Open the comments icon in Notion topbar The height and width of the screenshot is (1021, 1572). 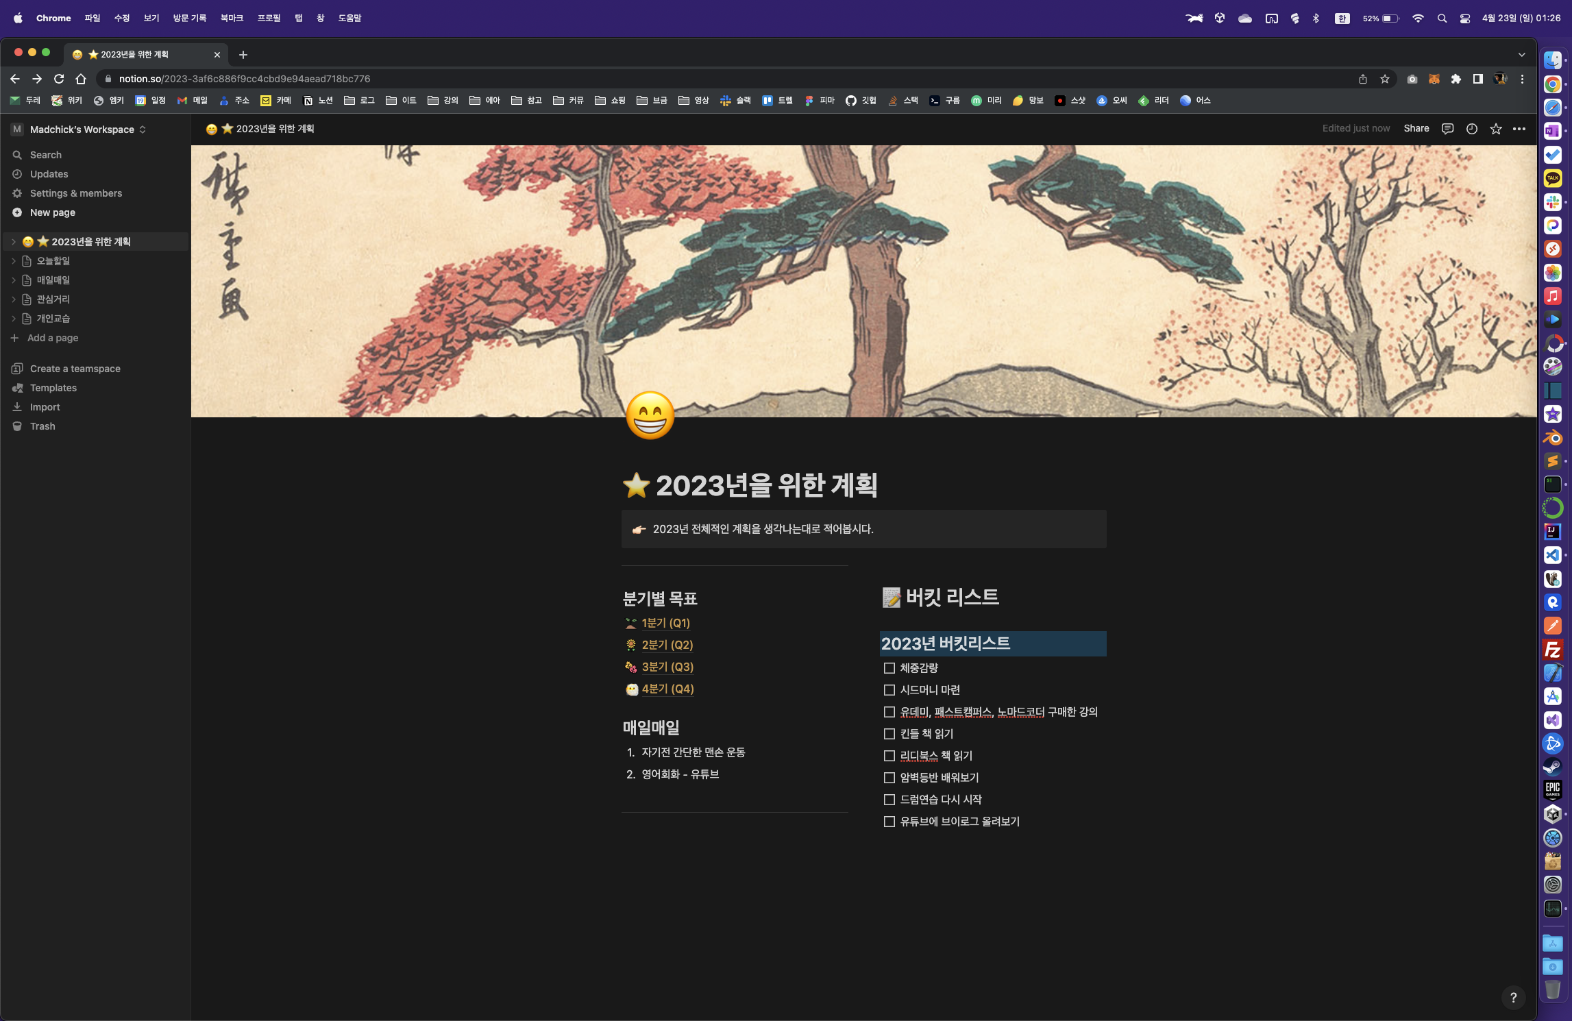[x=1447, y=129]
